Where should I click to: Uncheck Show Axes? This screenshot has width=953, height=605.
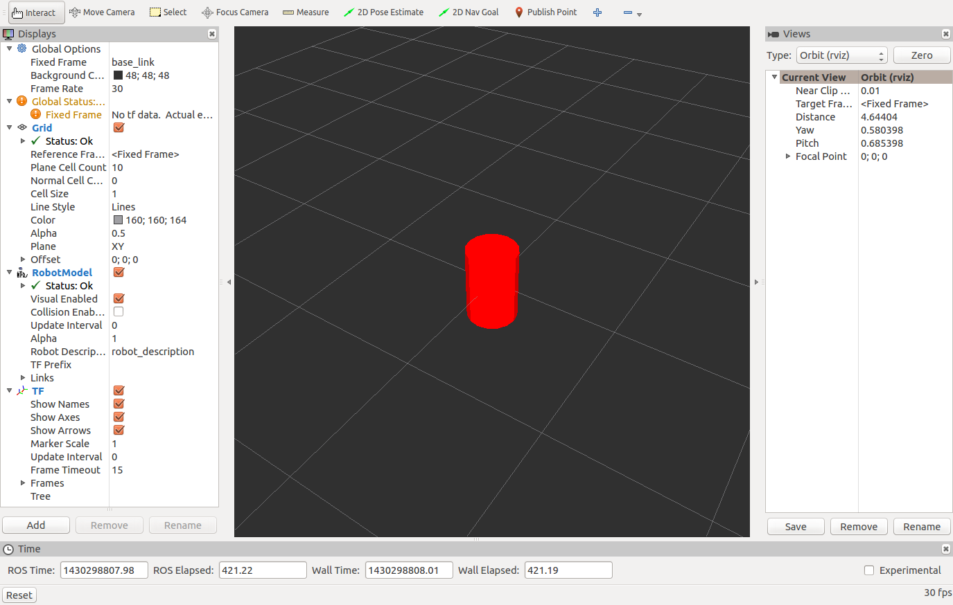point(119,417)
